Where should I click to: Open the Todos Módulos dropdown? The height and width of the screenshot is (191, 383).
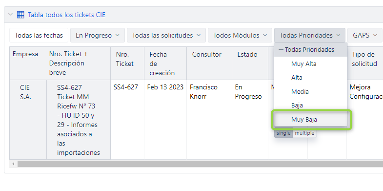240,35
